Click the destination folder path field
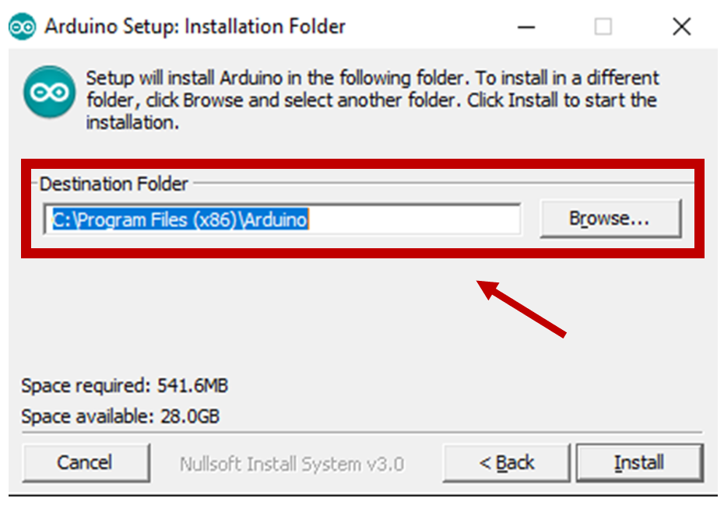Screen dimensions: 724x505 point(282,219)
